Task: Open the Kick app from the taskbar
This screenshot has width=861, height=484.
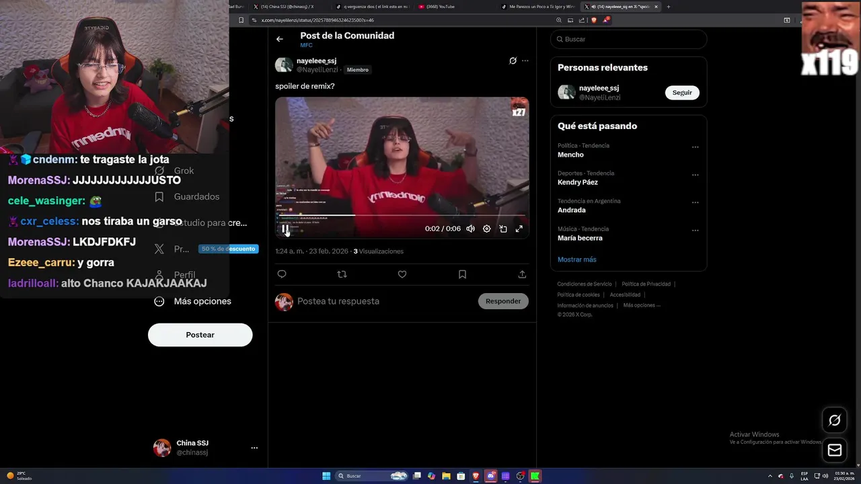Action: tap(535, 476)
